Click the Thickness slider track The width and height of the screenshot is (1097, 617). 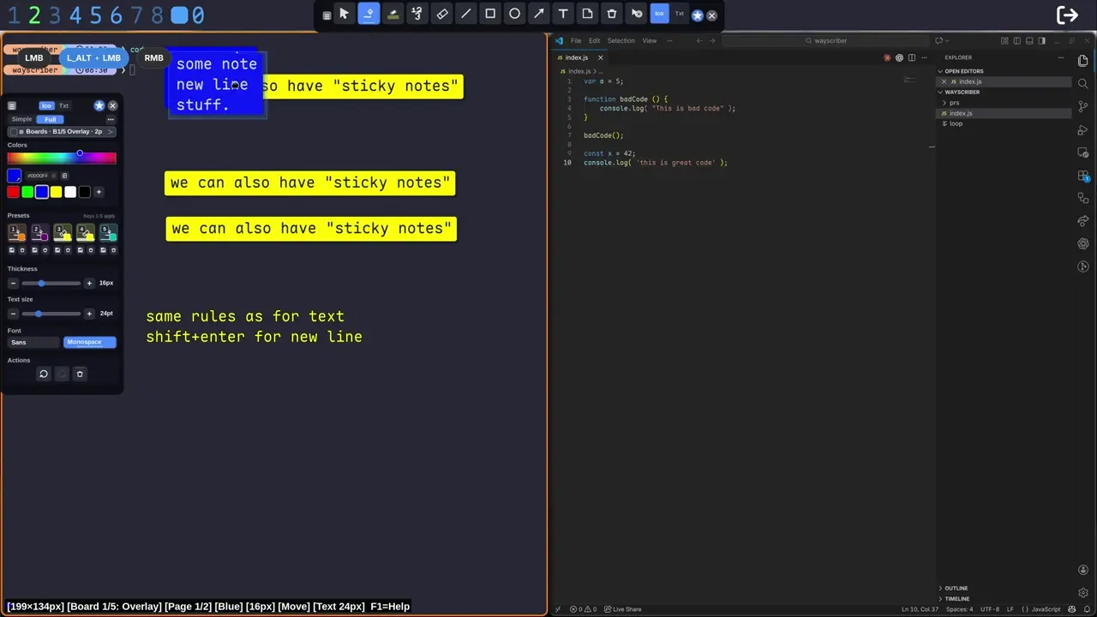51,283
